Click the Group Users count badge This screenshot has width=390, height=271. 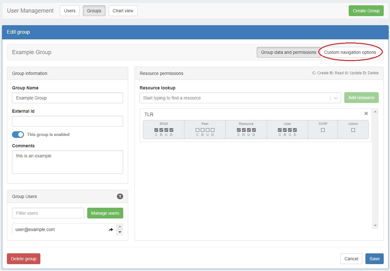(x=120, y=196)
